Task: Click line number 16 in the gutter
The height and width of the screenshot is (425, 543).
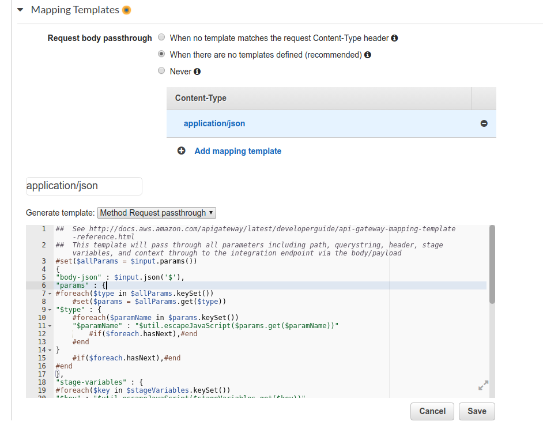Action: click(x=42, y=366)
